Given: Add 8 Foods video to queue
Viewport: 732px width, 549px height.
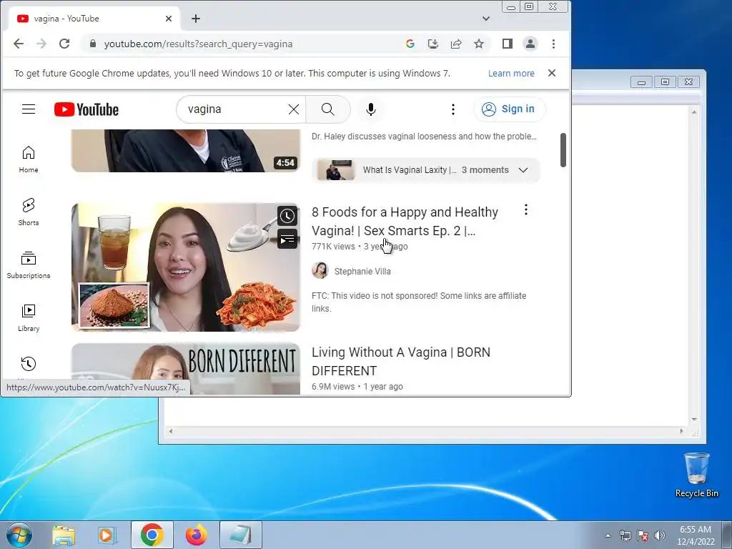Looking at the screenshot, I should 287,239.
